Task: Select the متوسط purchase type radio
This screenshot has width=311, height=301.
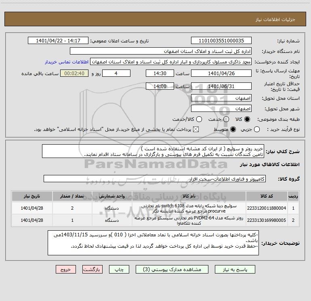Action: pos(233,129)
